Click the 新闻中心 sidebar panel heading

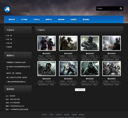pyautogui.click(x=10, y=56)
